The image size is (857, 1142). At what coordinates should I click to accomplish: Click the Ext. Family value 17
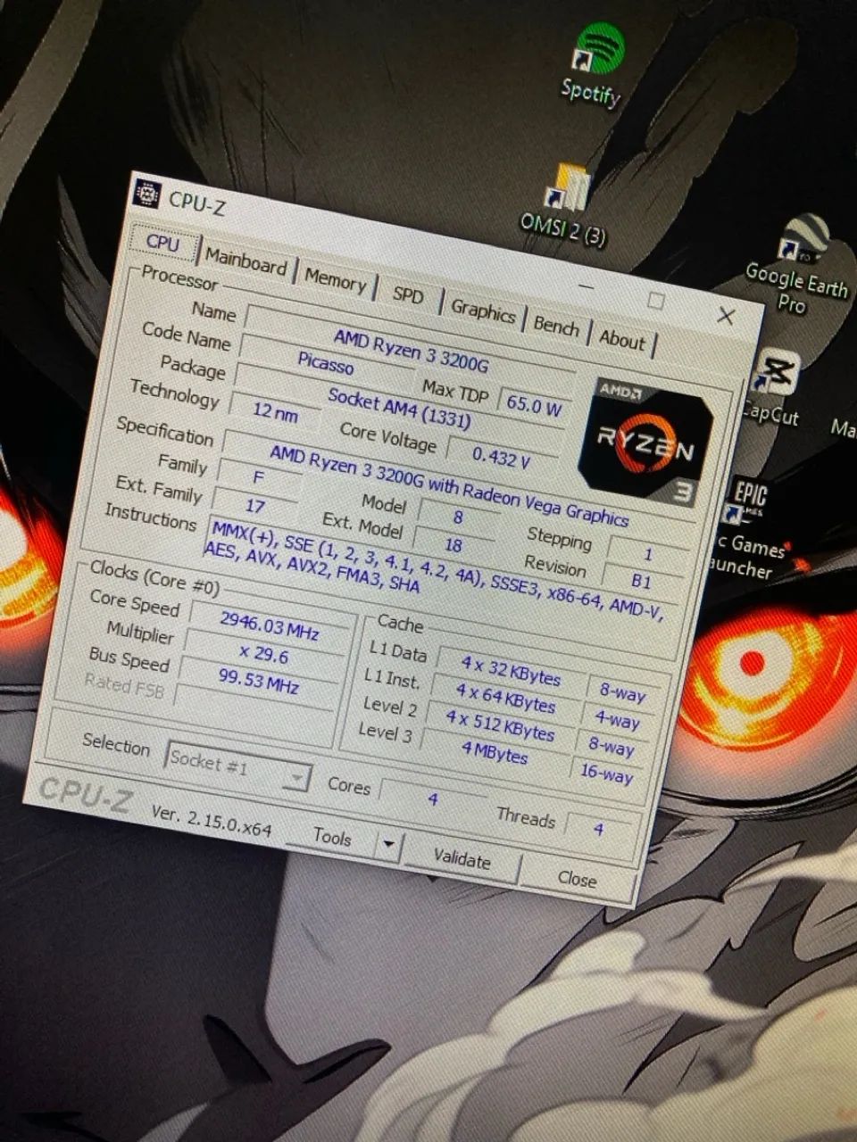tap(256, 506)
